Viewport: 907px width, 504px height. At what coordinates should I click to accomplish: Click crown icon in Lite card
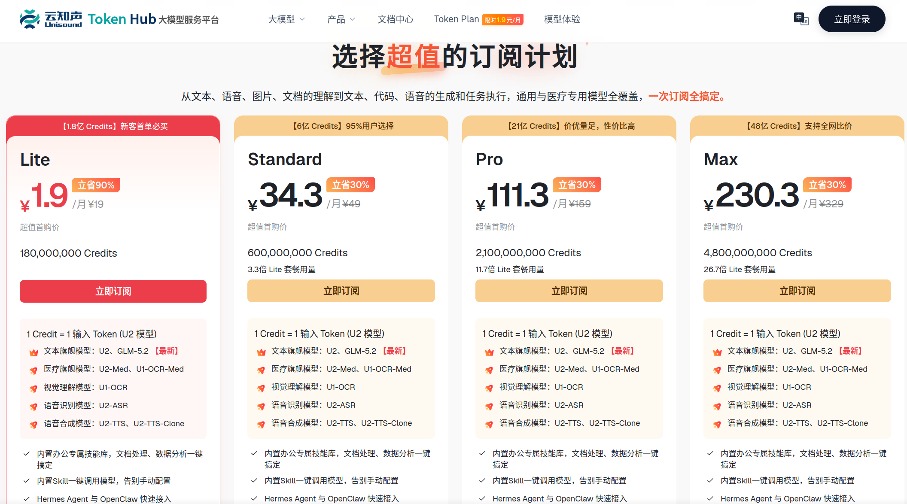[x=33, y=352]
